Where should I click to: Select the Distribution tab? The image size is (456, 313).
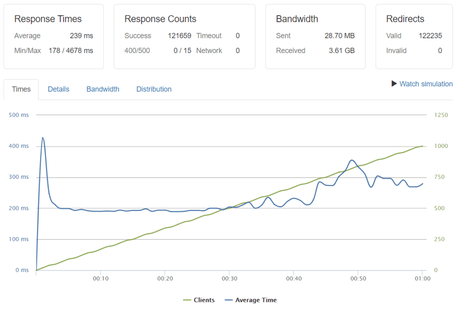[154, 89]
